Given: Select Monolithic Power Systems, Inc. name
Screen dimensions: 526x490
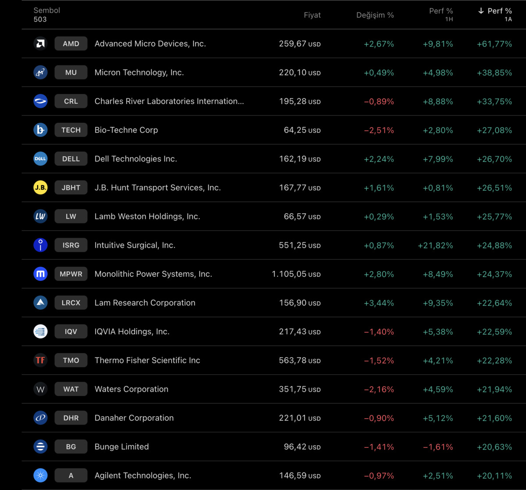Looking at the screenshot, I should [x=153, y=274].
